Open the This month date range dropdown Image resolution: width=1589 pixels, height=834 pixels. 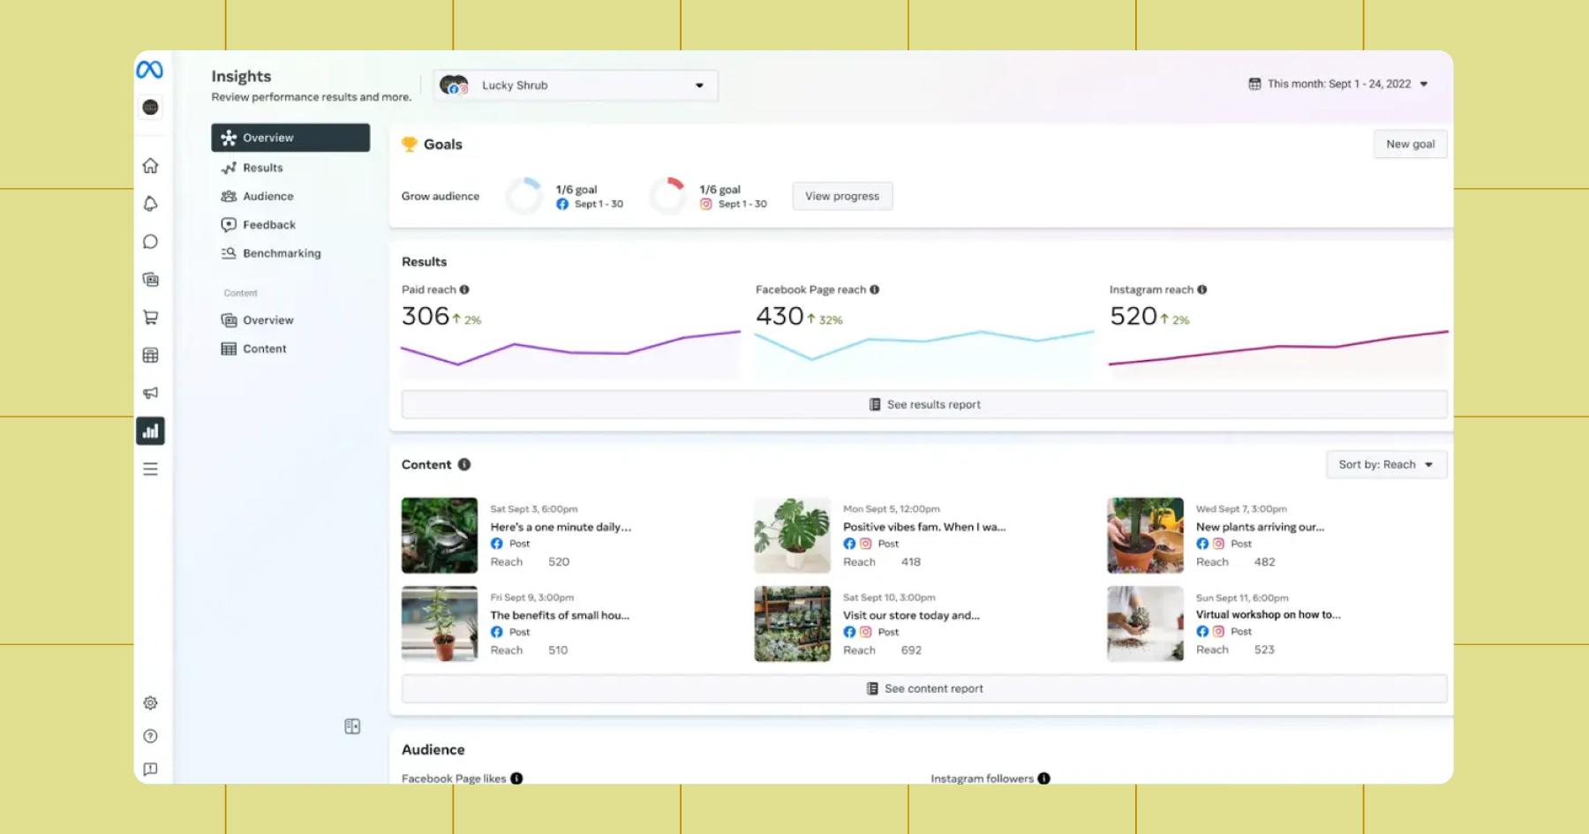coord(1338,84)
